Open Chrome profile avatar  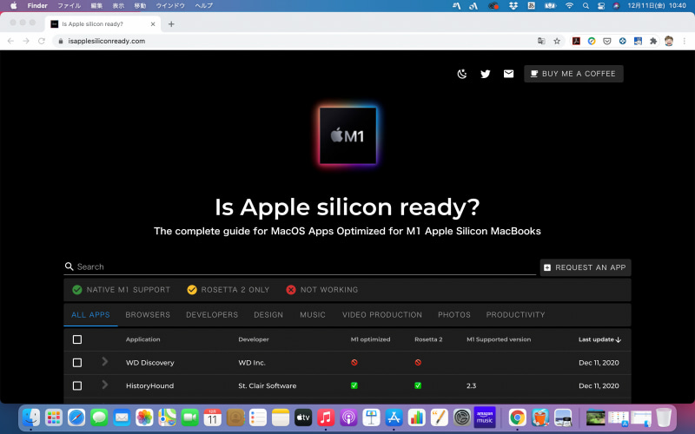(x=669, y=41)
